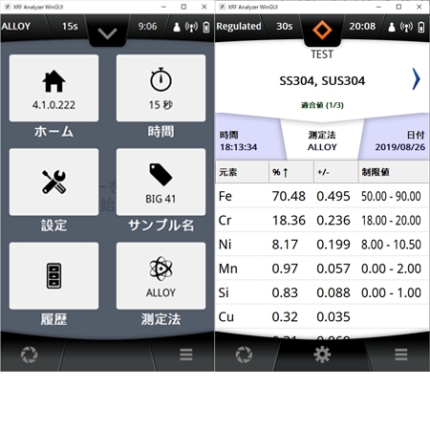
Task: Click the 20:08 clock in right window
Action: tap(362, 26)
